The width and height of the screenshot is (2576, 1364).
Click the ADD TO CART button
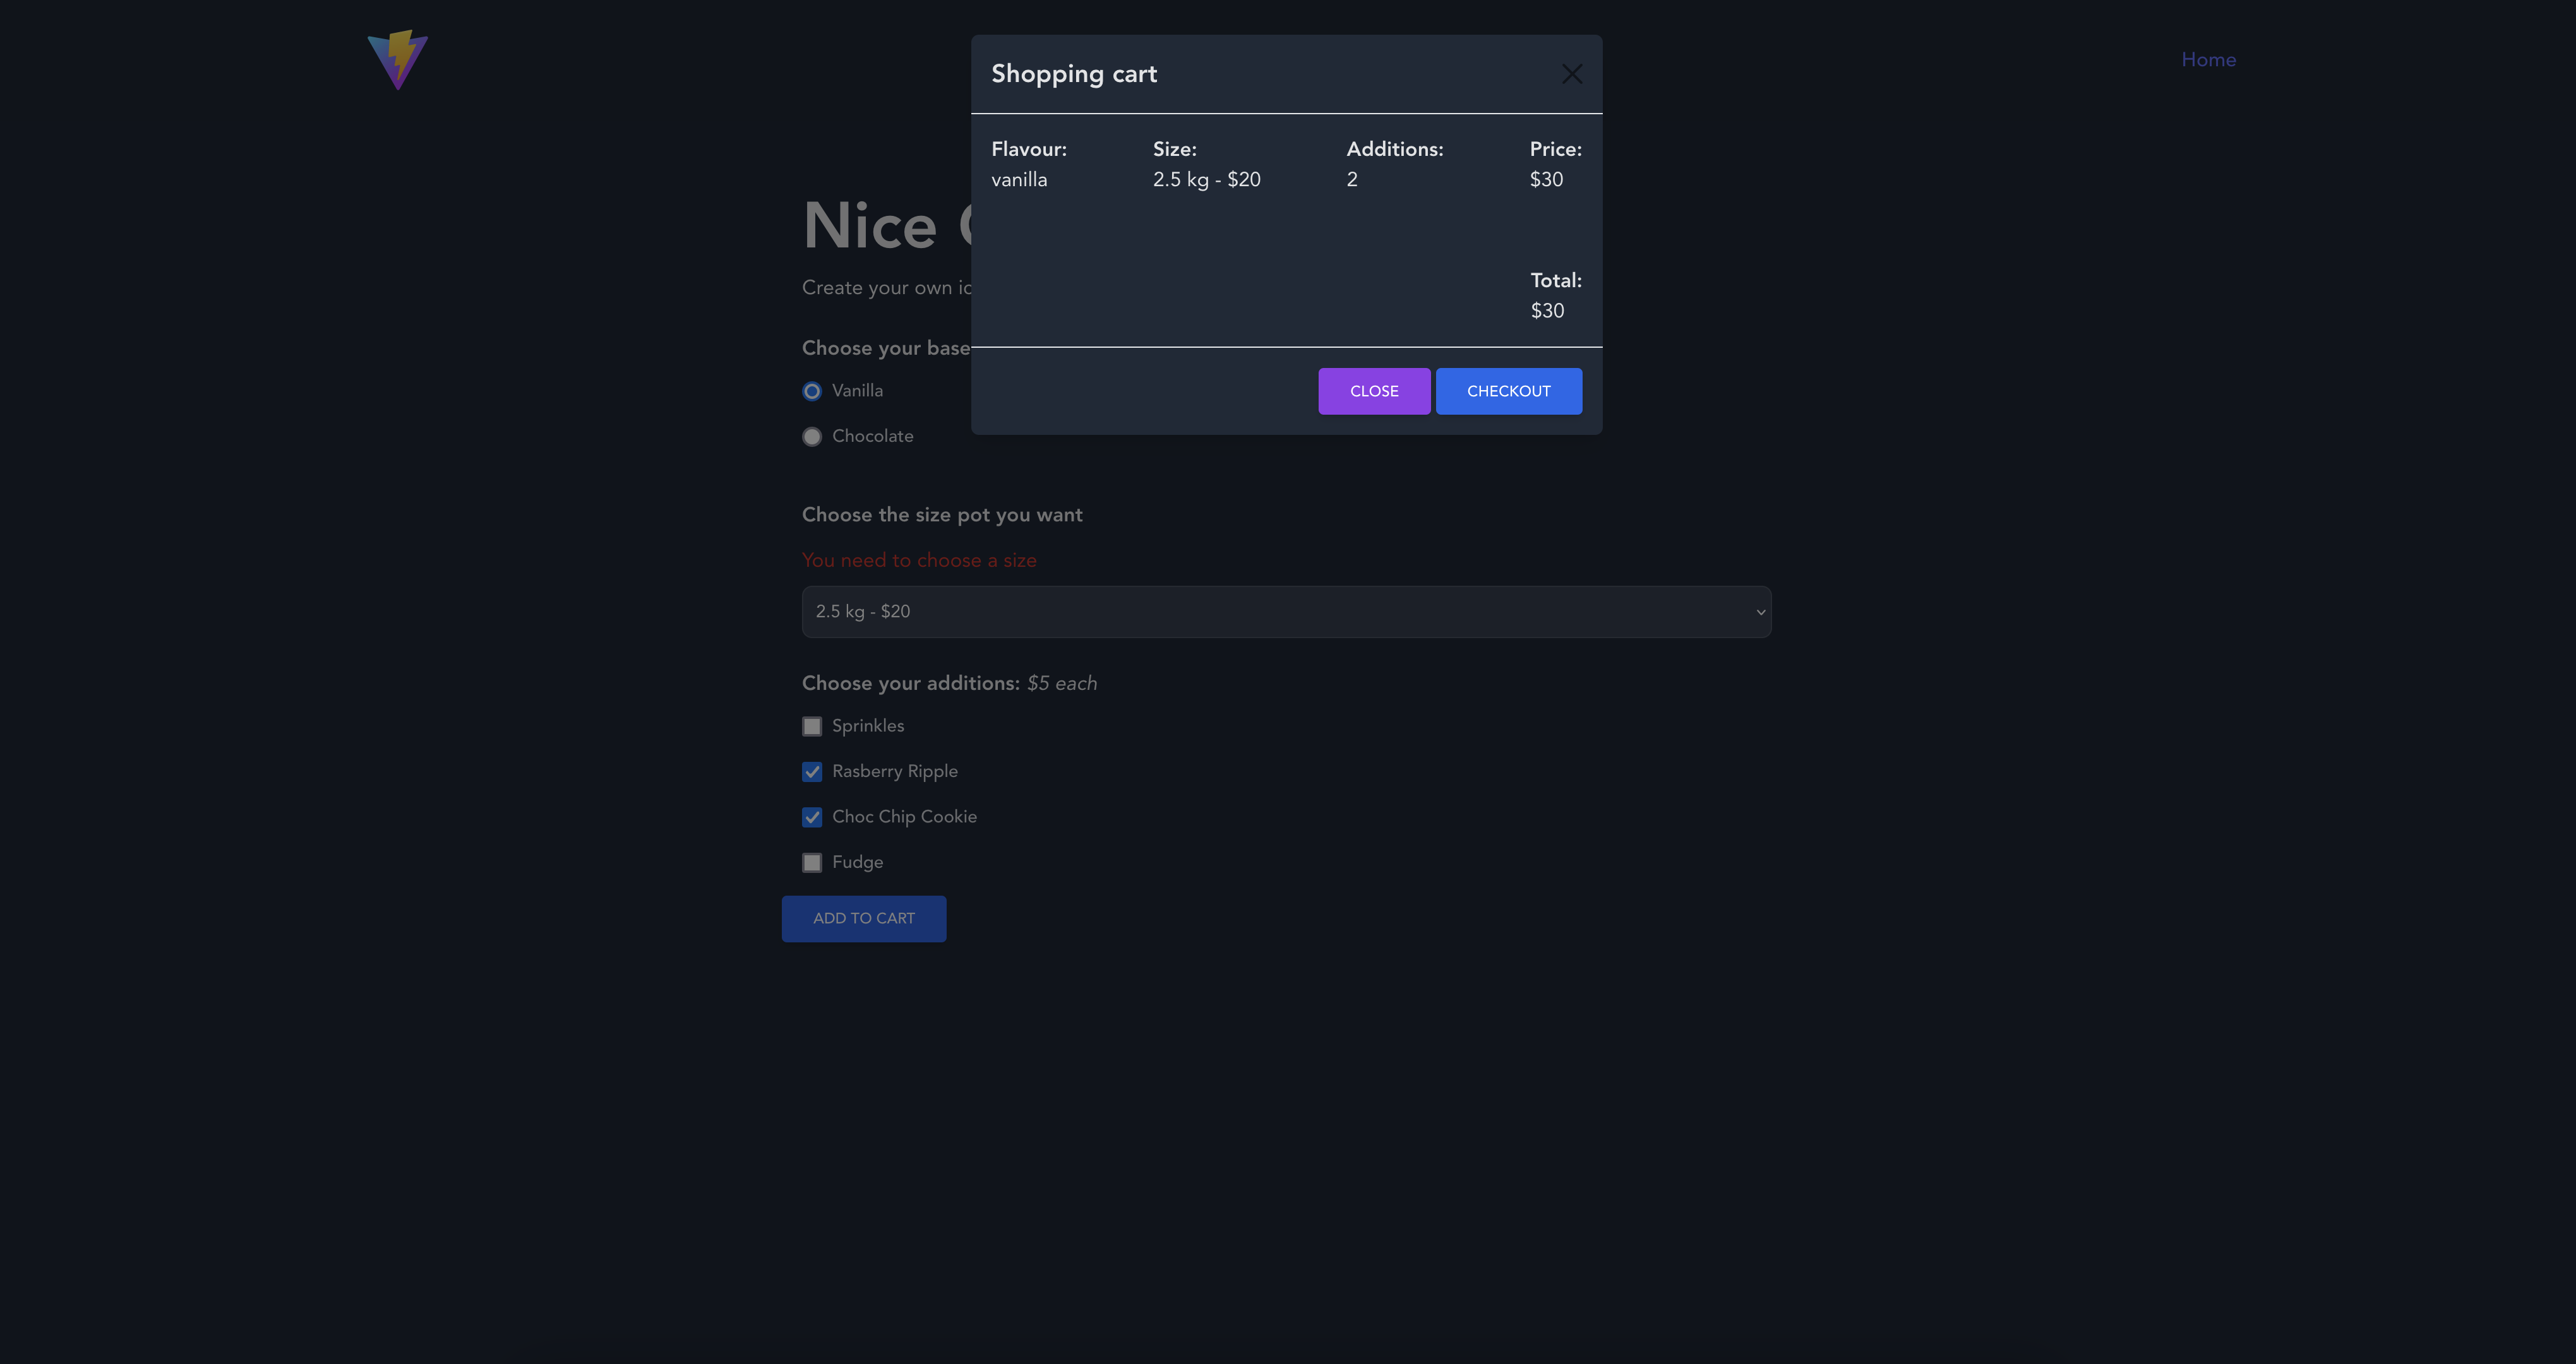863,918
